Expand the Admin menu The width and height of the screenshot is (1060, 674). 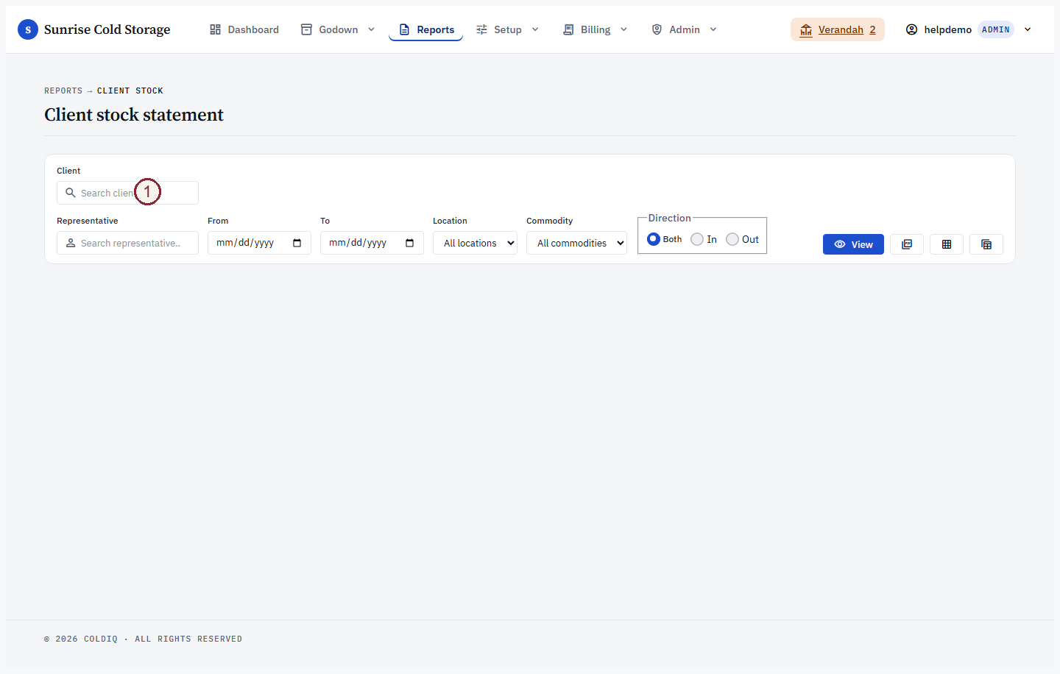[685, 29]
